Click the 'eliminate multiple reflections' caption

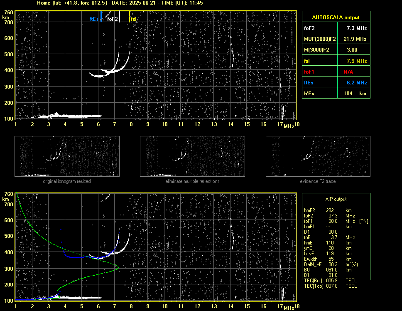[x=192, y=181]
